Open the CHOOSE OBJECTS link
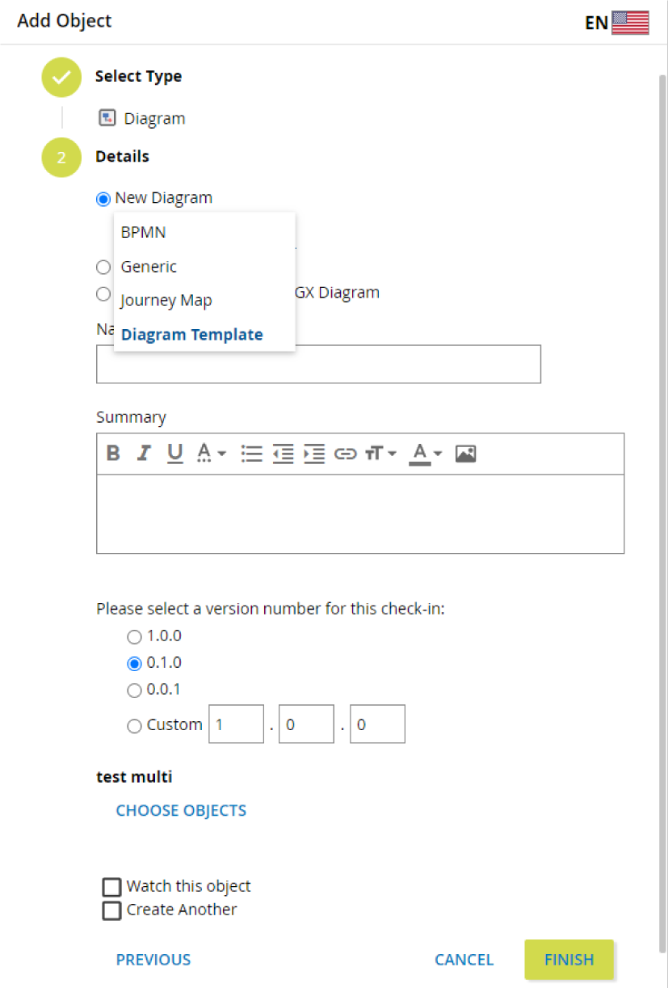 point(181,810)
